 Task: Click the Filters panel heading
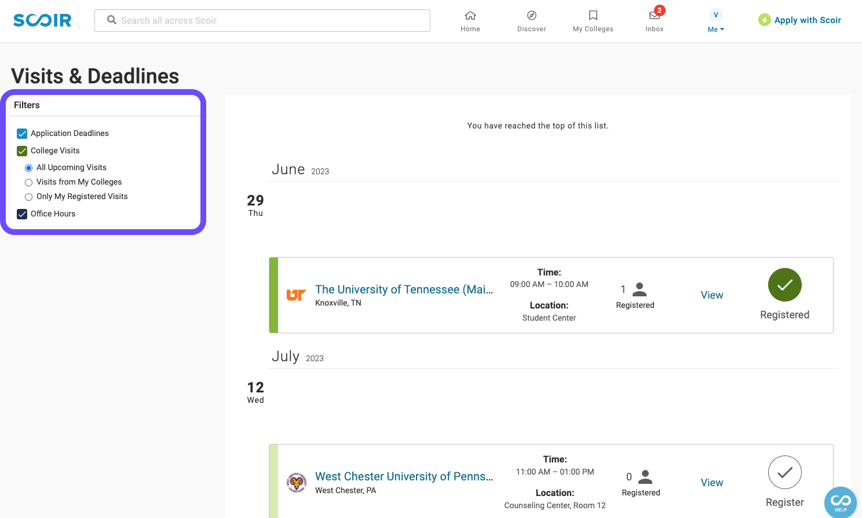click(27, 105)
